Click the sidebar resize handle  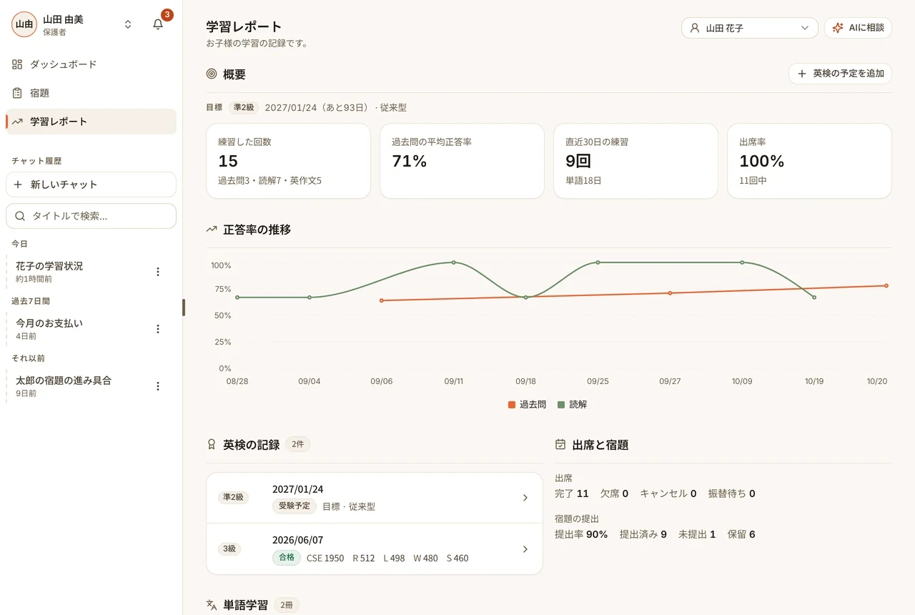183,307
